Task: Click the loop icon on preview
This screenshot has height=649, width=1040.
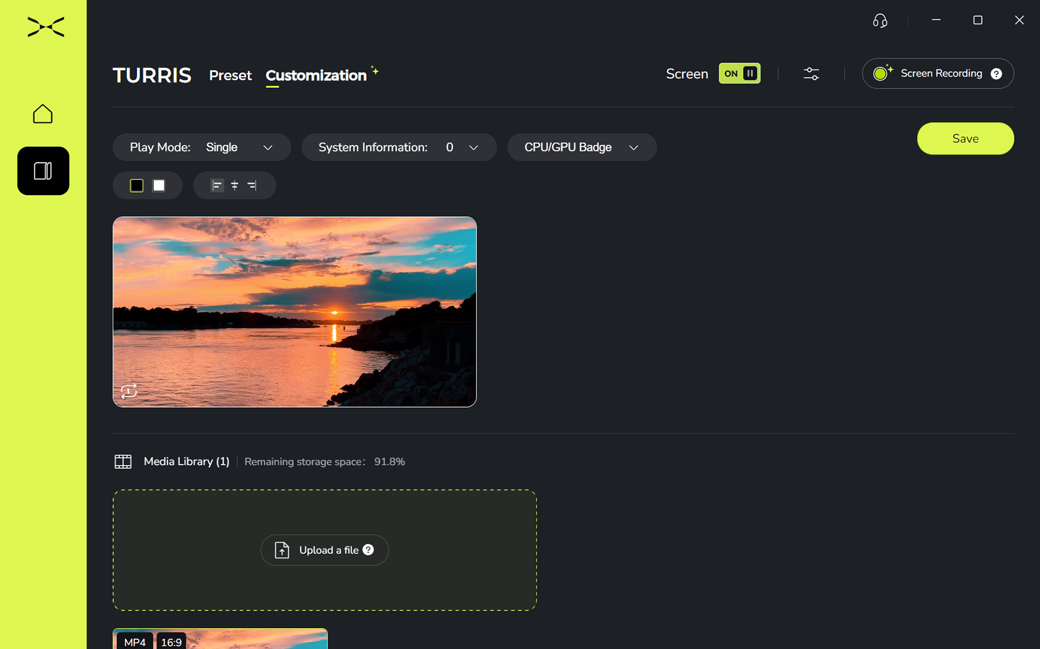Action: pos(129,391)
